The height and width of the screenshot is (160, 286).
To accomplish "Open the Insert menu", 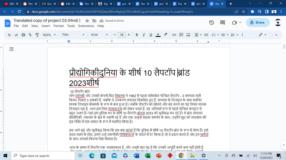I will [x=45, y=26].
